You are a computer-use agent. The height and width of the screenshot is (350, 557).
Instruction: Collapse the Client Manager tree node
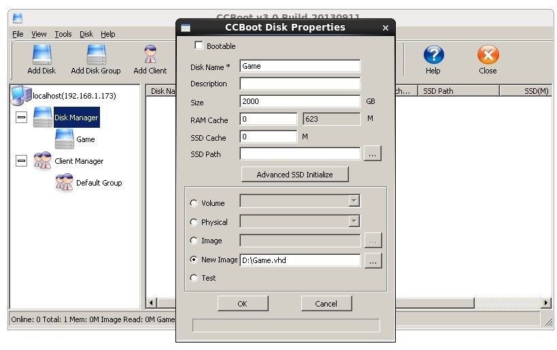21,160
